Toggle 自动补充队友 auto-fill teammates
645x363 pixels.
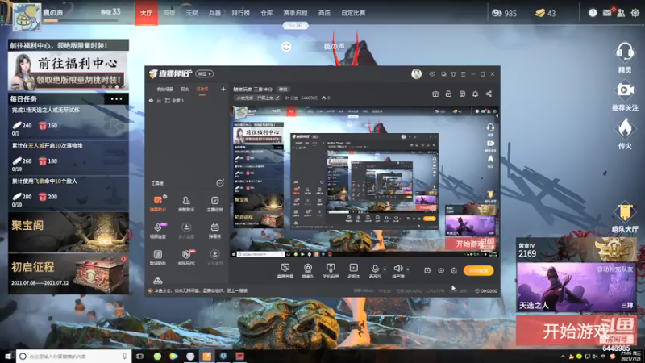tap(614, 269)
